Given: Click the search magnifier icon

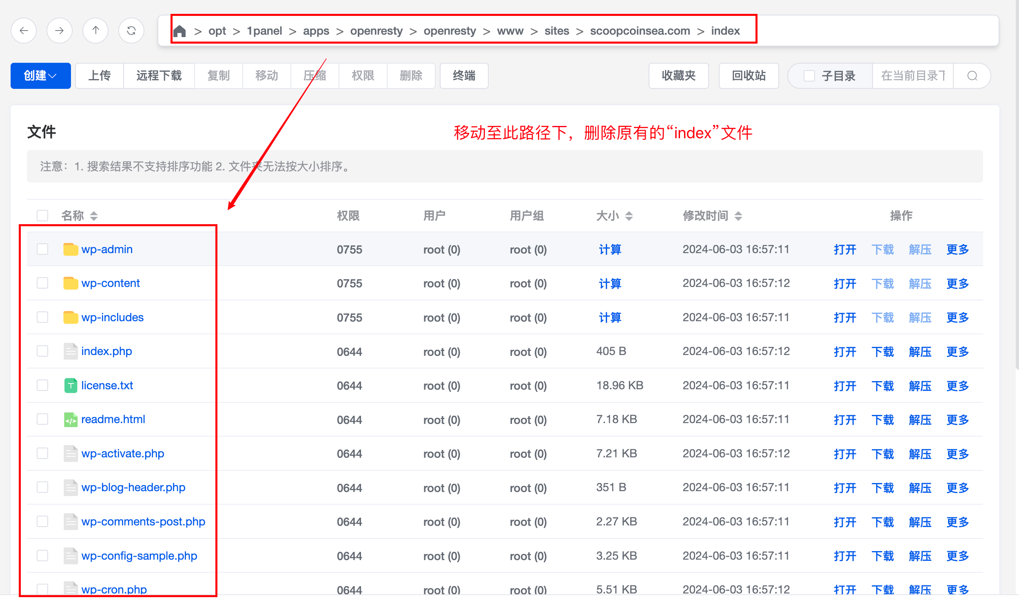Looking at the screenshot, I should pos(972,76).
